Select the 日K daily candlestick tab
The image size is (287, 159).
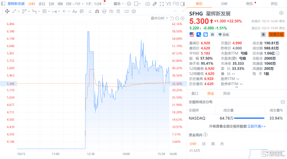pyautogui.click(x=52, y=4)
